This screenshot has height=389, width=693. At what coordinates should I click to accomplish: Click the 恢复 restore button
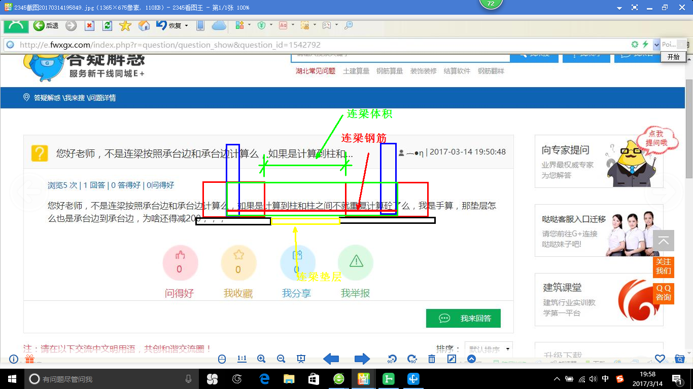[168, 25]
